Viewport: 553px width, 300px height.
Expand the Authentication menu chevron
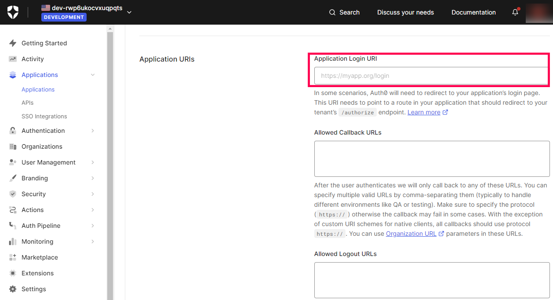point(93,131)
